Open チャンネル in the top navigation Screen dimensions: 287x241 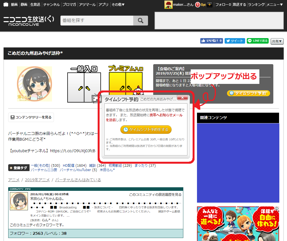coord(52,5)
